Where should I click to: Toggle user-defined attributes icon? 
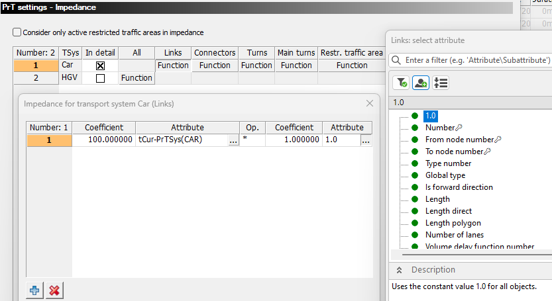pos(421,83)
